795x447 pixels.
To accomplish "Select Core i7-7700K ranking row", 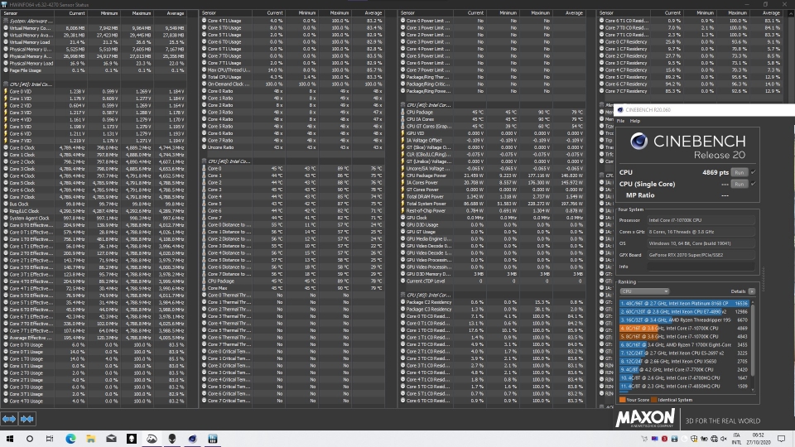I will 685,369.
